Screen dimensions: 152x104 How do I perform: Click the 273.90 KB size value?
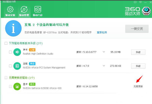tap(116, 66)
